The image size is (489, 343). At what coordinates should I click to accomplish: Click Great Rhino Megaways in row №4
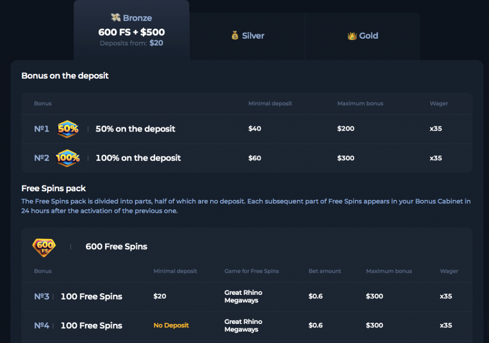click(243, 325)
